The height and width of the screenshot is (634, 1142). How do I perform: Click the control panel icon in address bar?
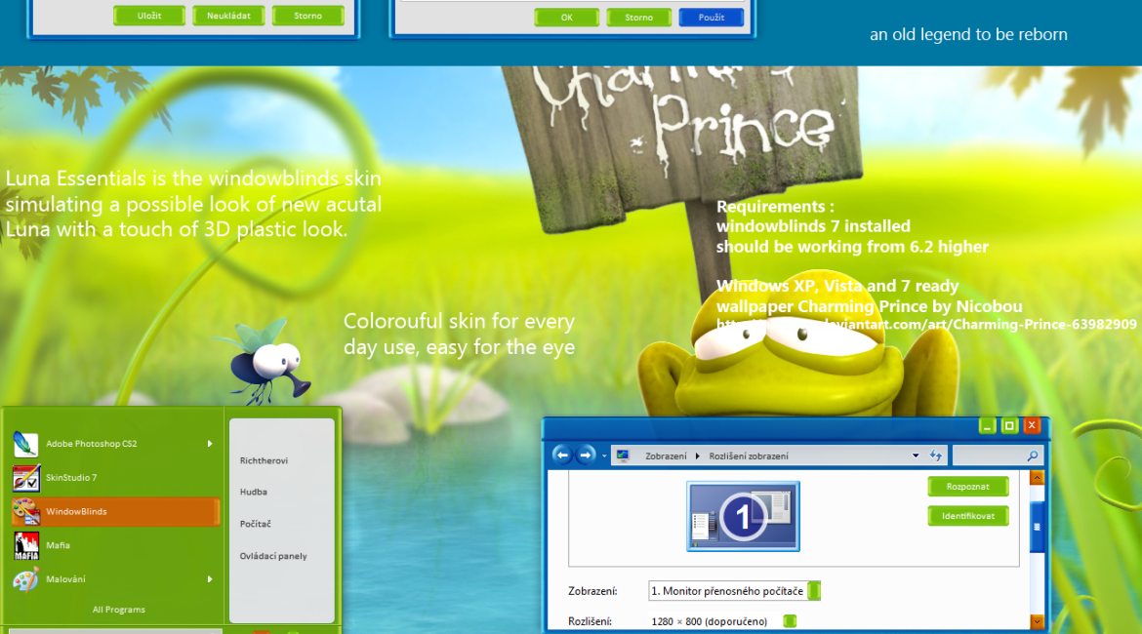623,456
